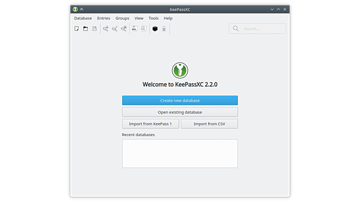Click the Add new entry key icon
The width and height of the screenshot is (360, 202).
point(106,29)
